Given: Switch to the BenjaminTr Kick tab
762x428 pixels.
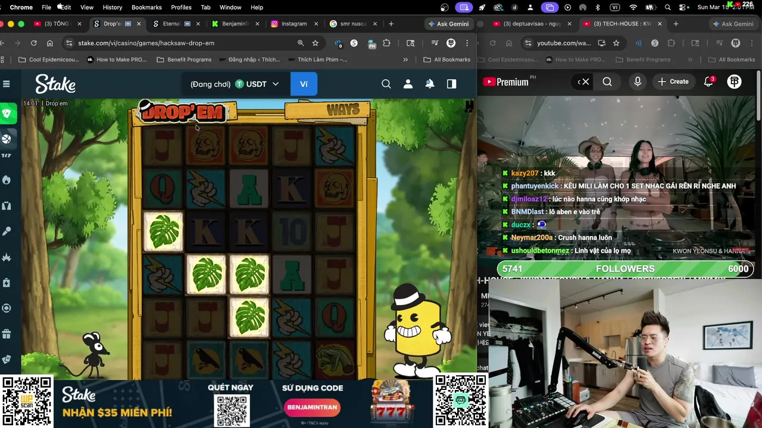Looking at the screenshot, I should pos(235,24).
